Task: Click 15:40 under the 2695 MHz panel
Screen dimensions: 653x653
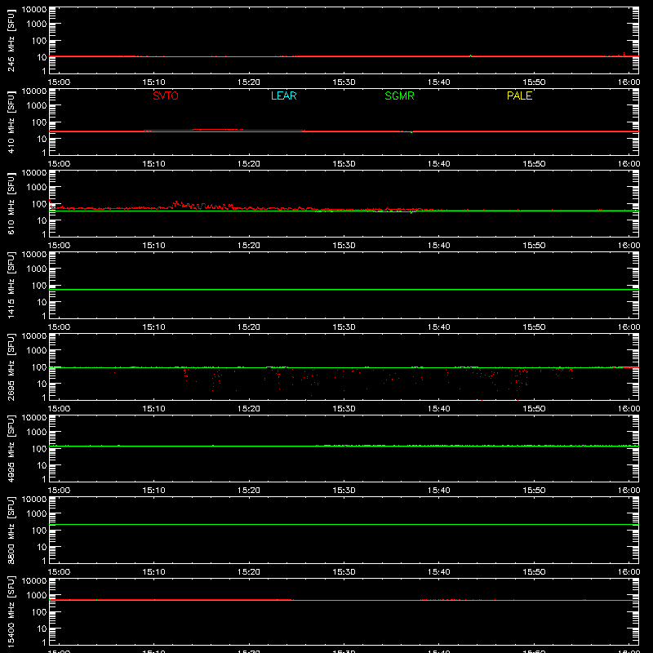Action: 439,409
